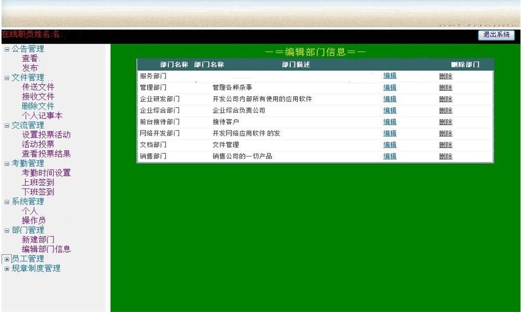Screen dimensions: 521x312
Task: Select description 管理各种杂事
Action: coord(232,87)
